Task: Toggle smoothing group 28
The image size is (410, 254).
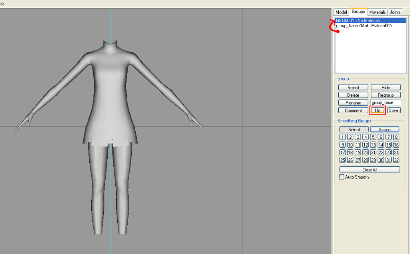Action: (366, 160)
